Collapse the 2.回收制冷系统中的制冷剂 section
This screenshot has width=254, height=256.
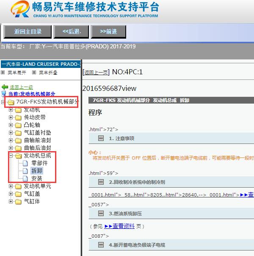pos(101,182)
